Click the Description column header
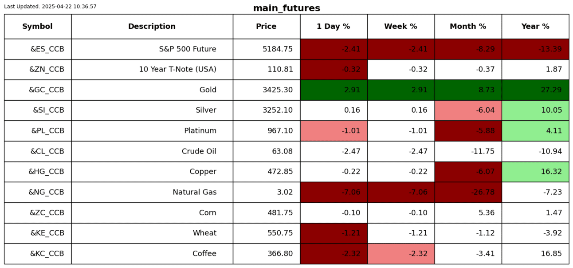This screenshot has width=573, height=268. 152,27
